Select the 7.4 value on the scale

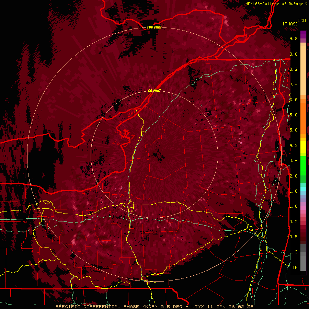point(294,84)
